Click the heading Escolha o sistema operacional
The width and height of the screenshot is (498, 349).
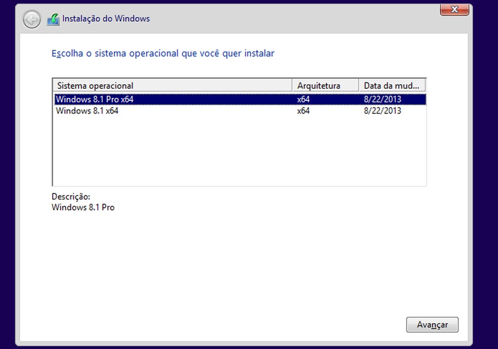tap(162, 53)
